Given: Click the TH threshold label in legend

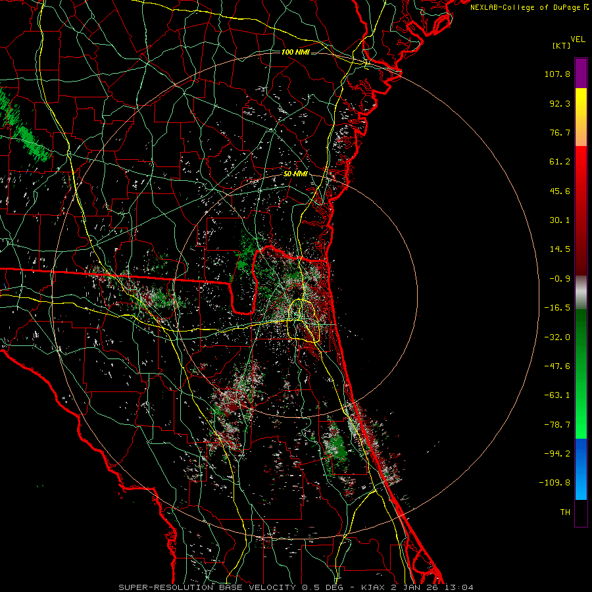Looking at the screenshot, I should (x=565, y=512).
